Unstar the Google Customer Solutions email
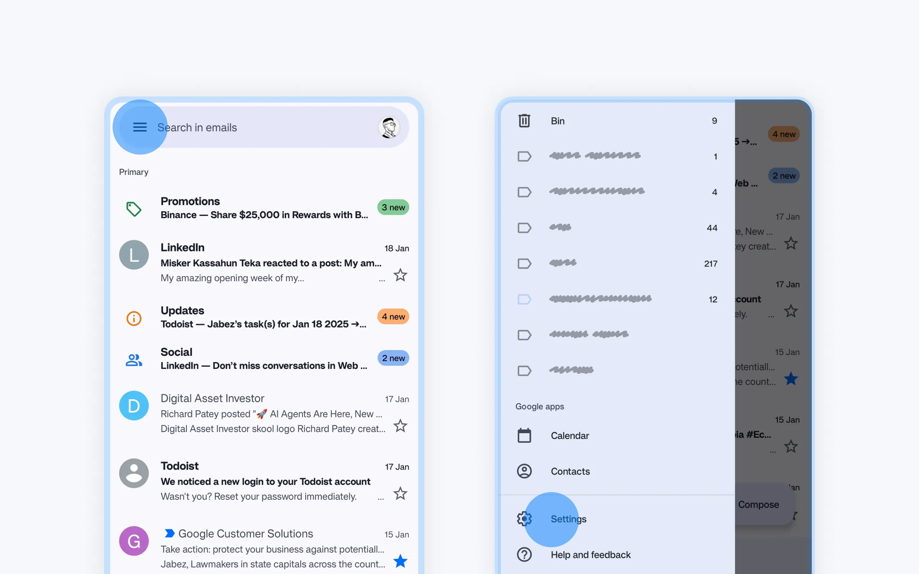Image resolution: width=919 pixels, height=574 pixels. tap(400, 561)
